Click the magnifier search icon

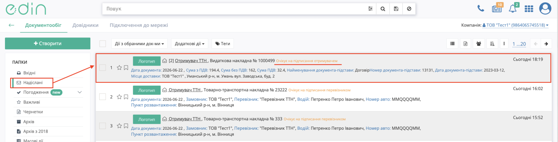(x=383, y=9)
